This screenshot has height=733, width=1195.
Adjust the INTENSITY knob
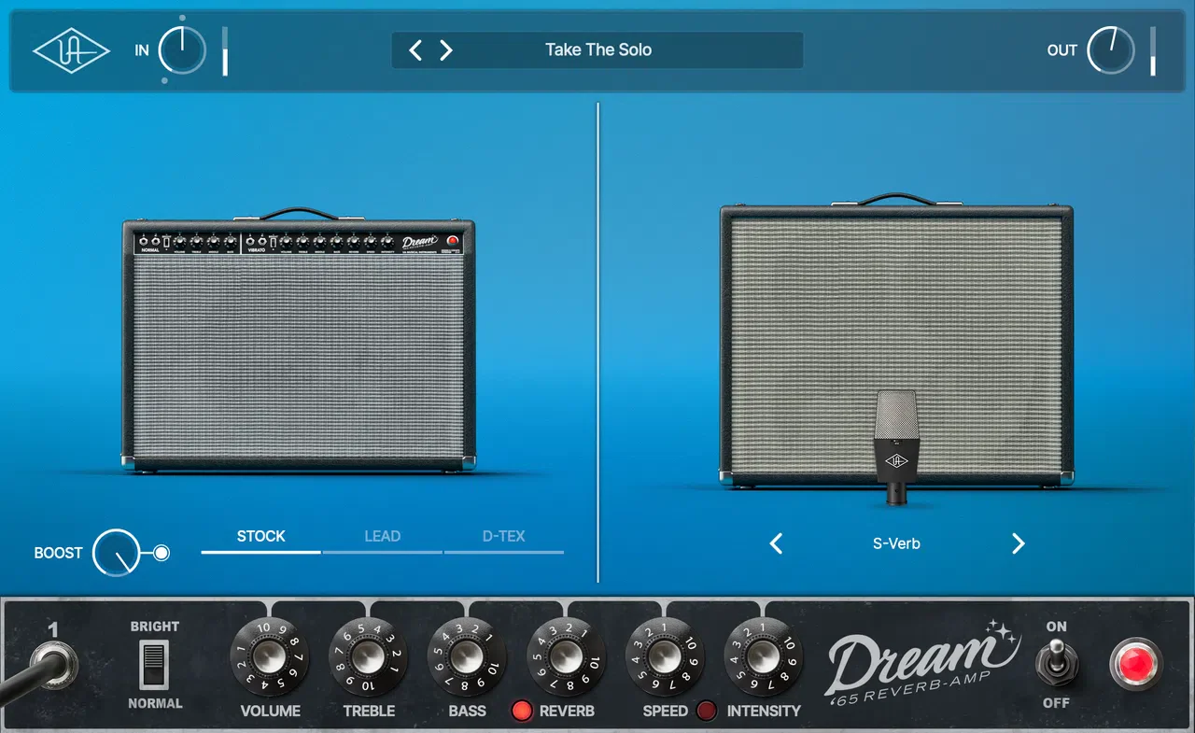763,659
